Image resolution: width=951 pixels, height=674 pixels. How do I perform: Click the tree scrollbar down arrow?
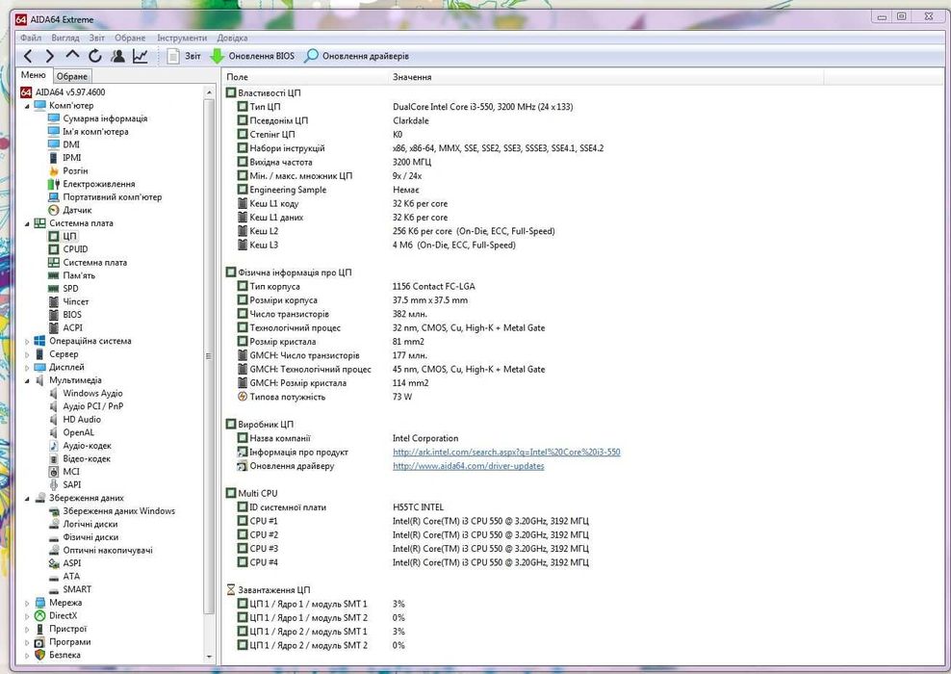click(209, 657)
